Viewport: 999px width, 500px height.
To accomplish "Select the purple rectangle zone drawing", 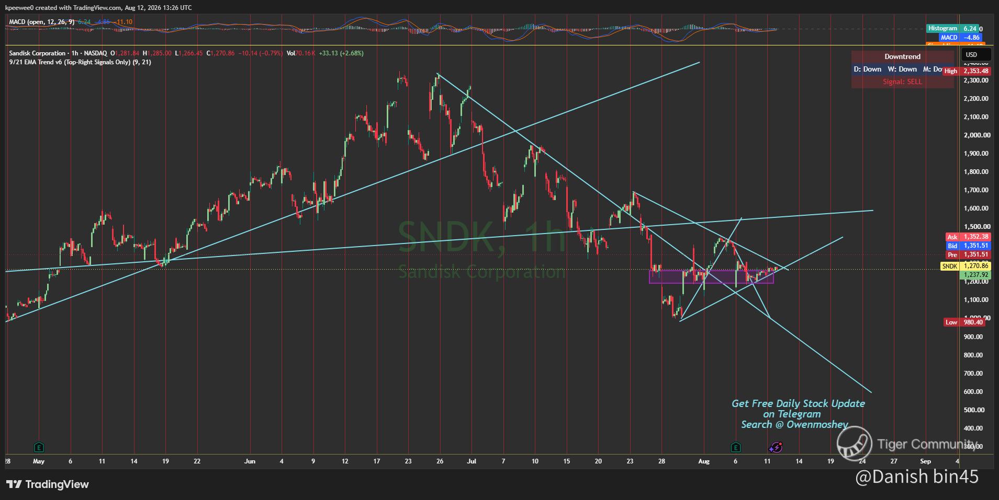I will pyautogui.click(x=711, y=277).
